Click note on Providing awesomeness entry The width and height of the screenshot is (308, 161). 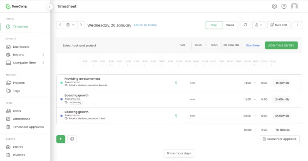(192, 83)
